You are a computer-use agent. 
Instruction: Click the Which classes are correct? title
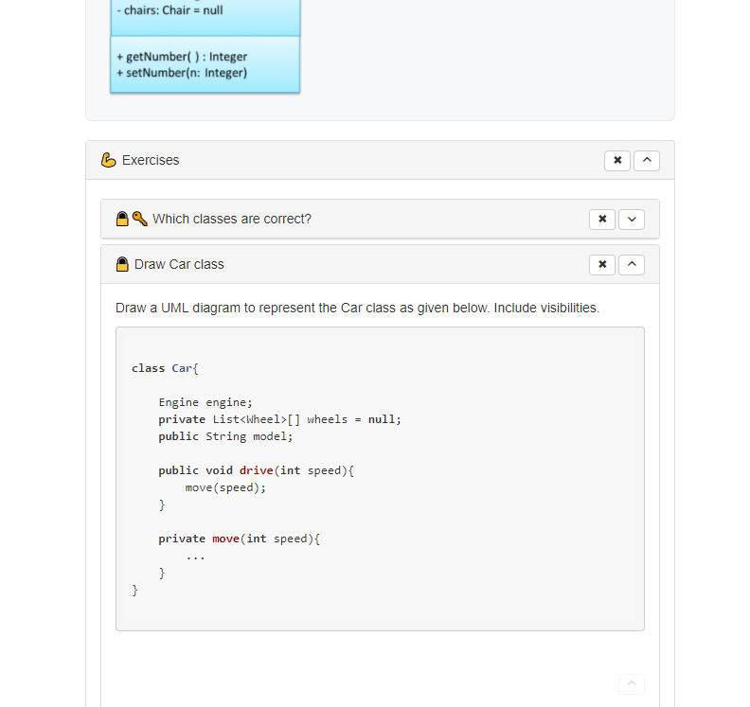coord(232,219)
